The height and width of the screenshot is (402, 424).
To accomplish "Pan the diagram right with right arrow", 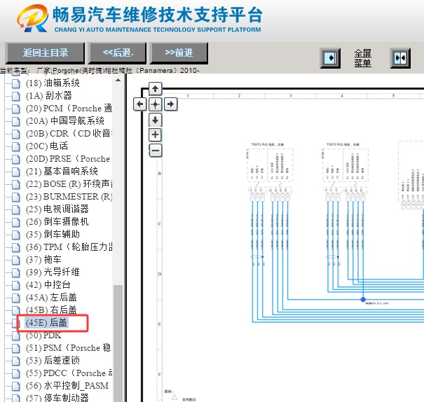I will (170, 104).
